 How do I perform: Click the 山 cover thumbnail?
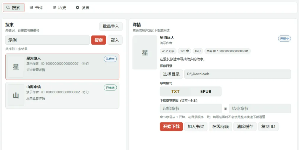(16, 95)
